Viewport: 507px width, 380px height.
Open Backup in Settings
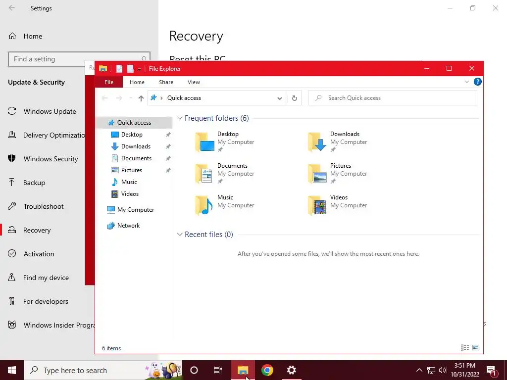pos(27,183)
